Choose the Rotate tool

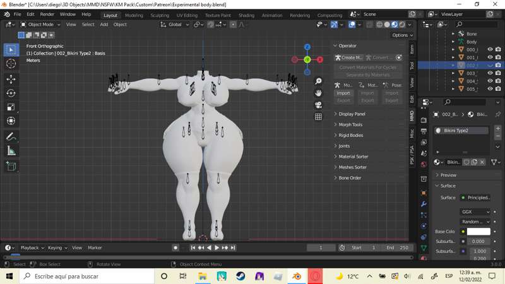point(11,93)
